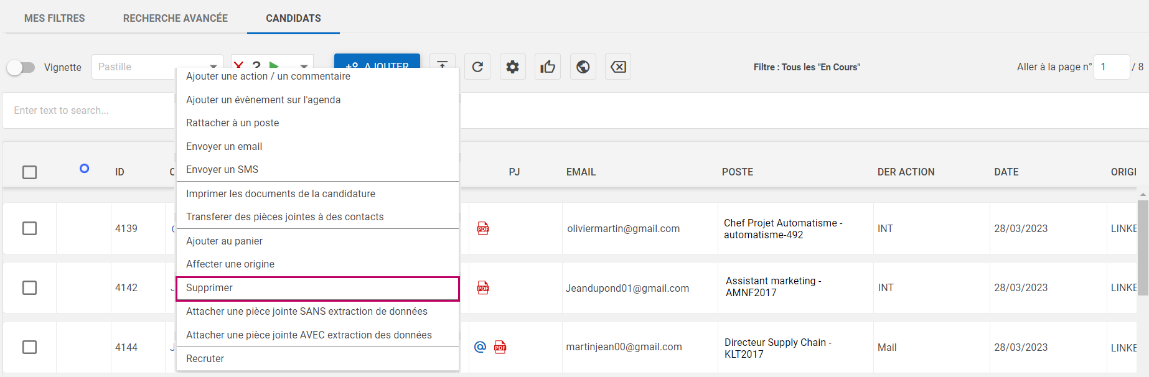The image size is (1149, 377).
Task: Open the PDF attachment for candidate 4139
Action: pos(483,228)
